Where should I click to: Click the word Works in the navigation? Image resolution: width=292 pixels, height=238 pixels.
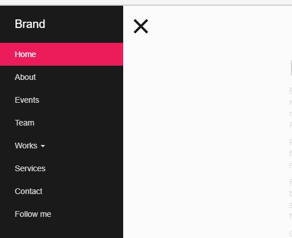(26, 146)
